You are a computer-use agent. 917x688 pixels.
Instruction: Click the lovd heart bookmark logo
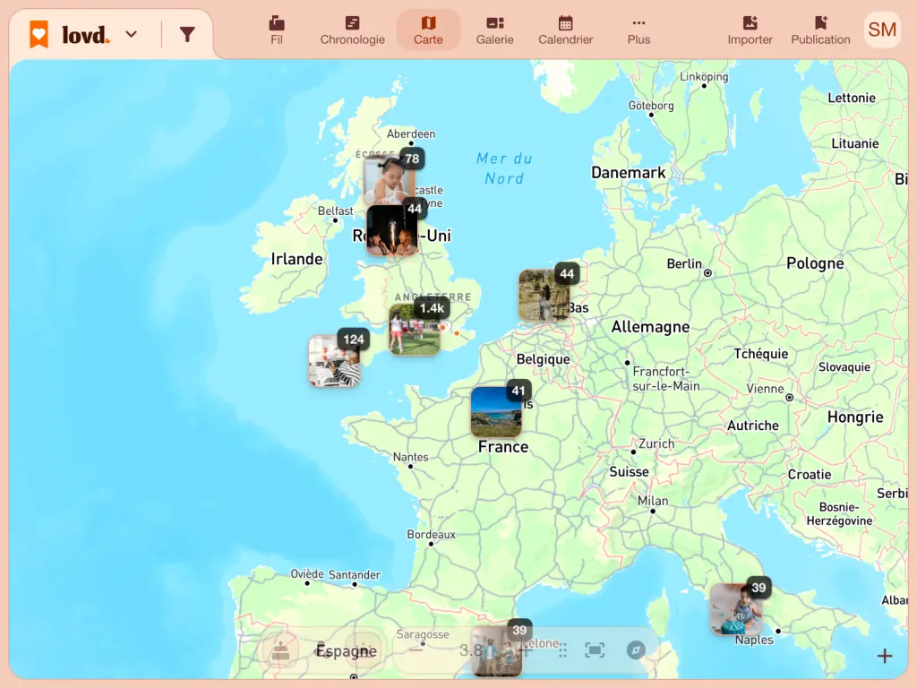point(39,34)
